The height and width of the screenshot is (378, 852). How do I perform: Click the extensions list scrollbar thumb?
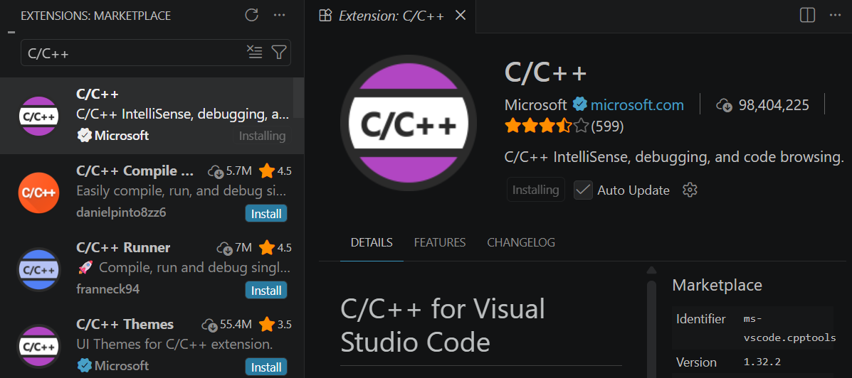(299, 97)
